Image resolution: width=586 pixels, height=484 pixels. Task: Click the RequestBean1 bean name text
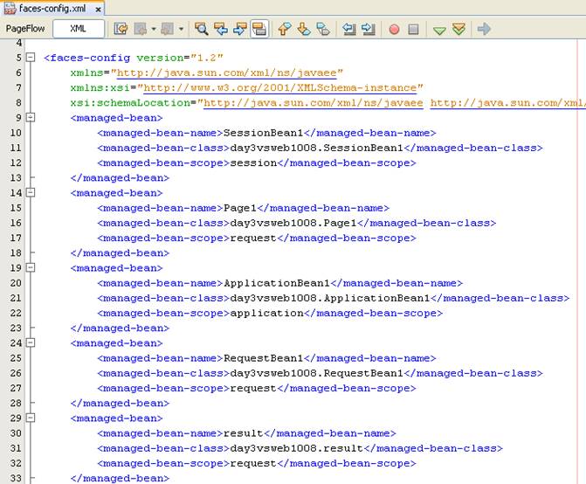[x=264, y=358]
